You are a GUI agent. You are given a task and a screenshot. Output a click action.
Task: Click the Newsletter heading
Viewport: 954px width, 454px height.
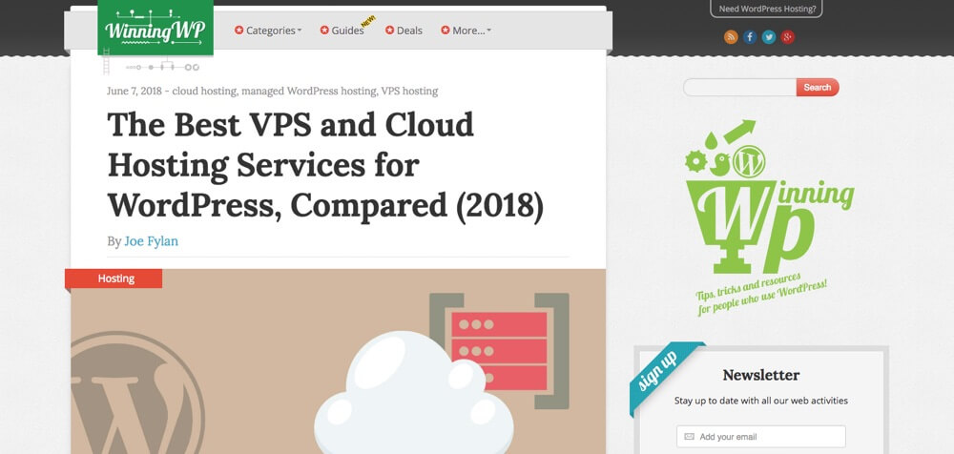click(761, 375)
